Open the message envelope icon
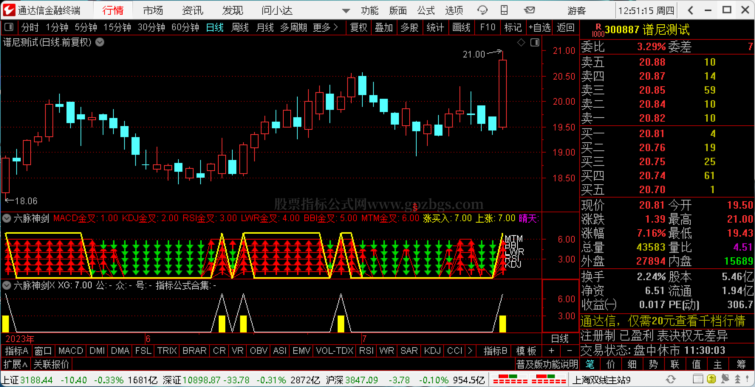Viewport: 755px width, 387px height. point(529,10)
